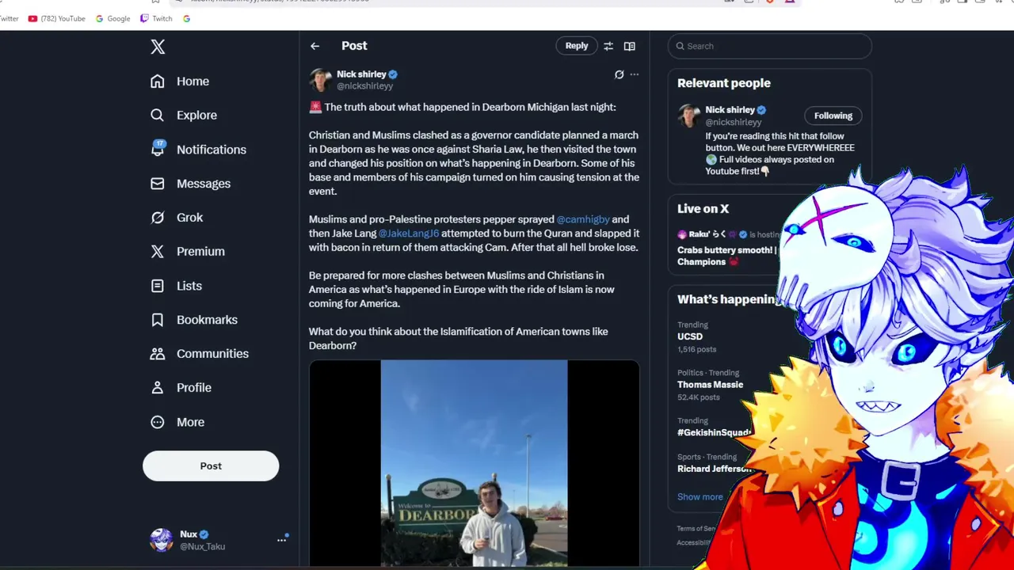Image resolution: width=1014 pixels, height=570 pixels.
Task: Click the white Post button
Action: pyautogui.click(x=211, y=466)
